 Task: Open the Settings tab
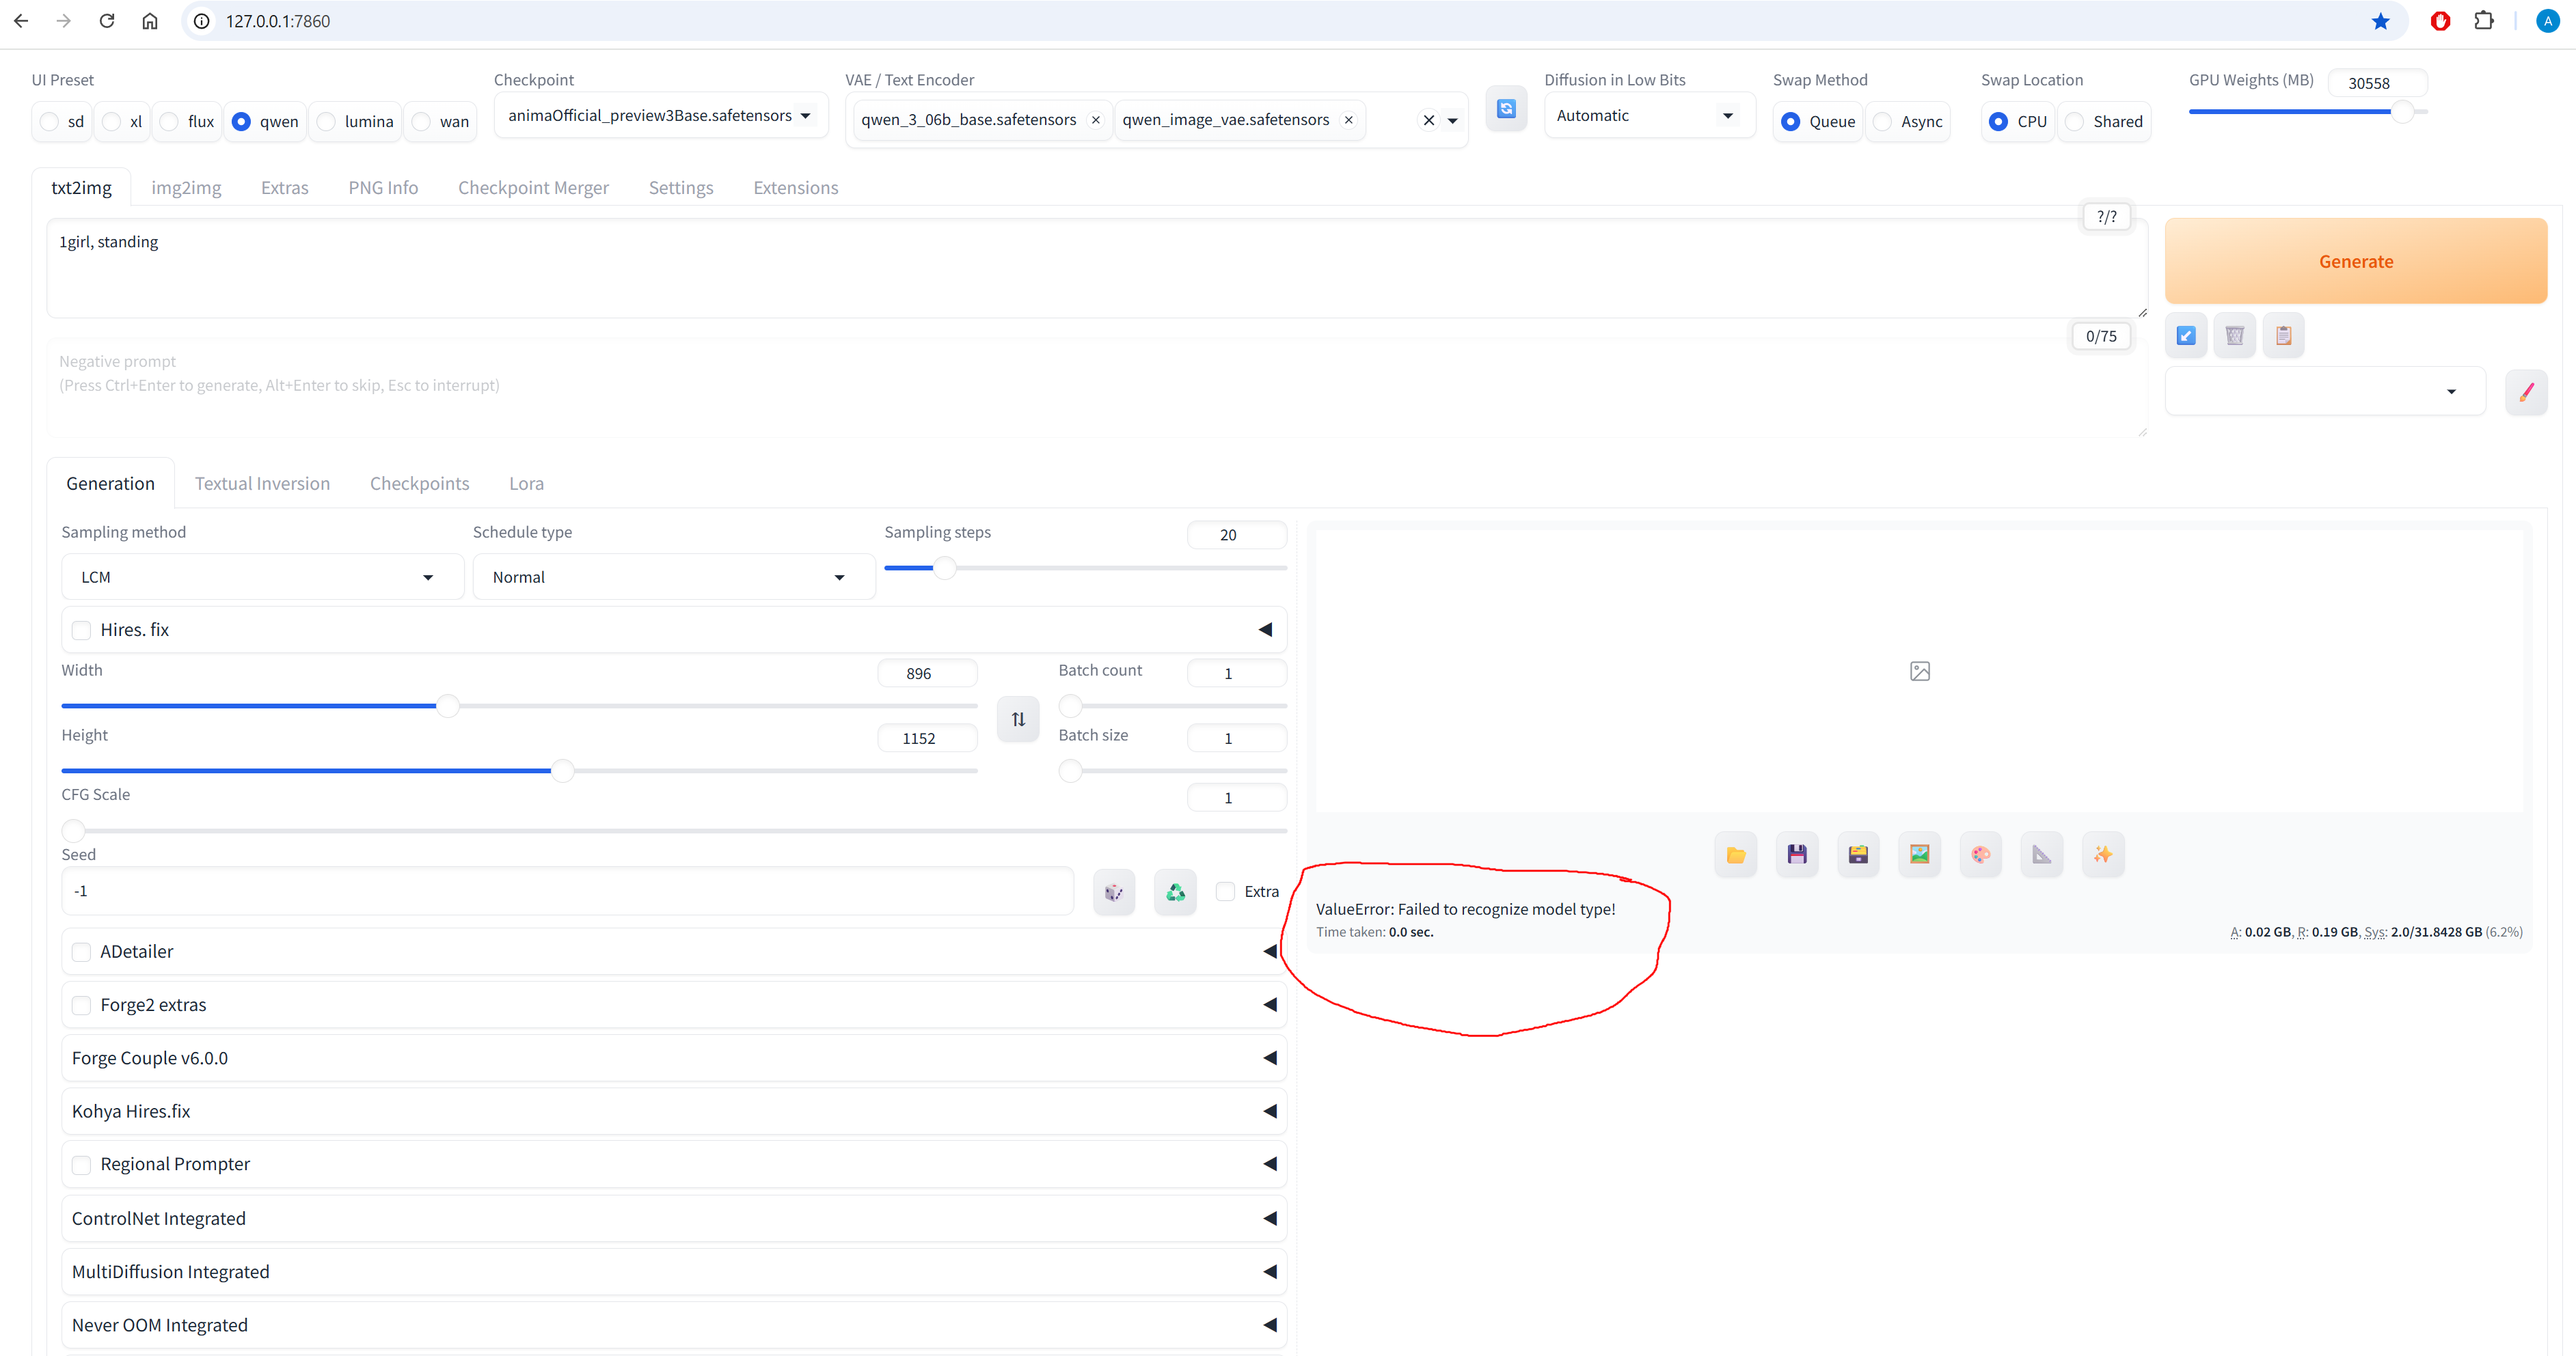coord(681,188)
